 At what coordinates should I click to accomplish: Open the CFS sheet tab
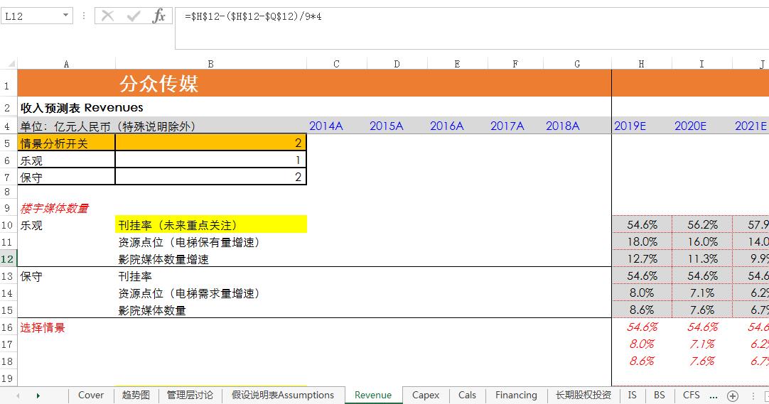point(691,395)
